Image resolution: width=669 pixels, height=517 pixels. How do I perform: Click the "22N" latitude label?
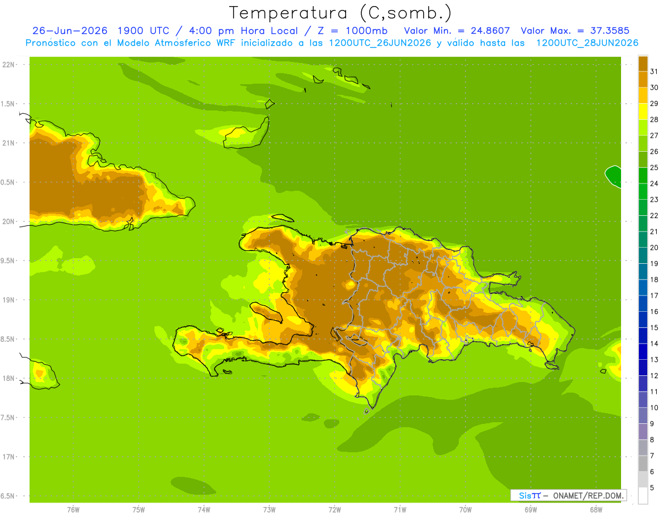click(x=8, y=64)
